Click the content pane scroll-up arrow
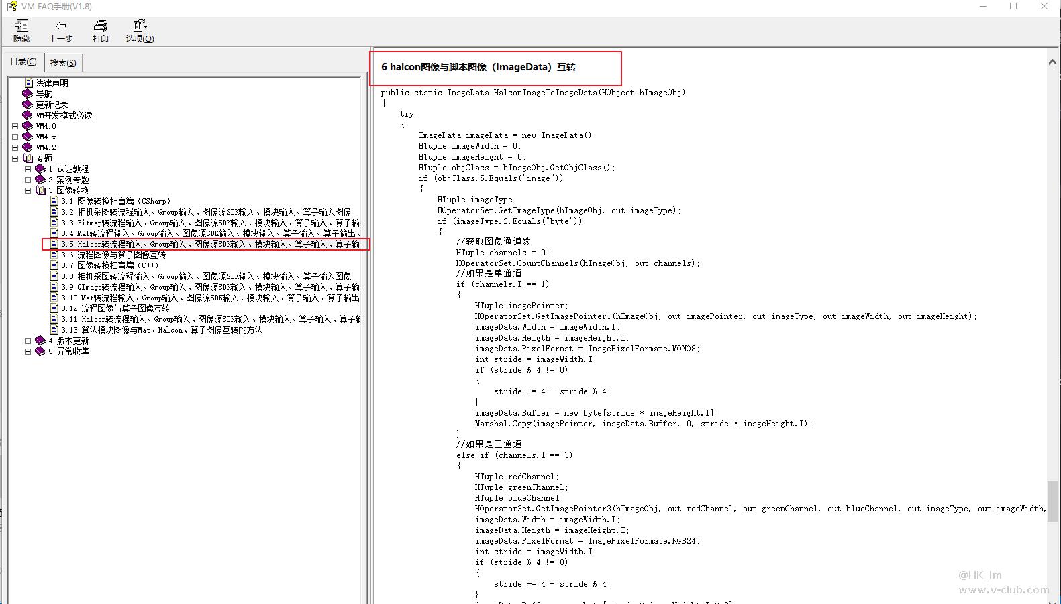The height and width of the screenshot is (604, 1061). [x=1052, y=62]
